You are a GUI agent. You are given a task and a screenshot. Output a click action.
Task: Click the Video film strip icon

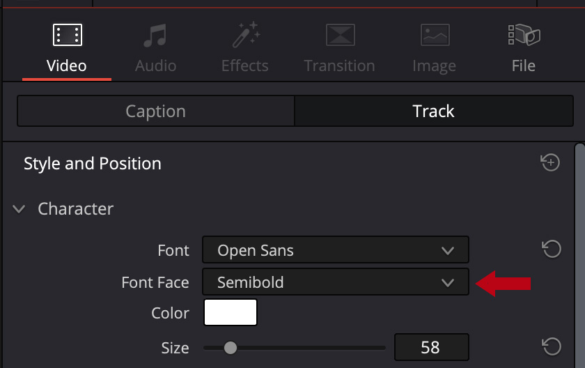point(67,35)
